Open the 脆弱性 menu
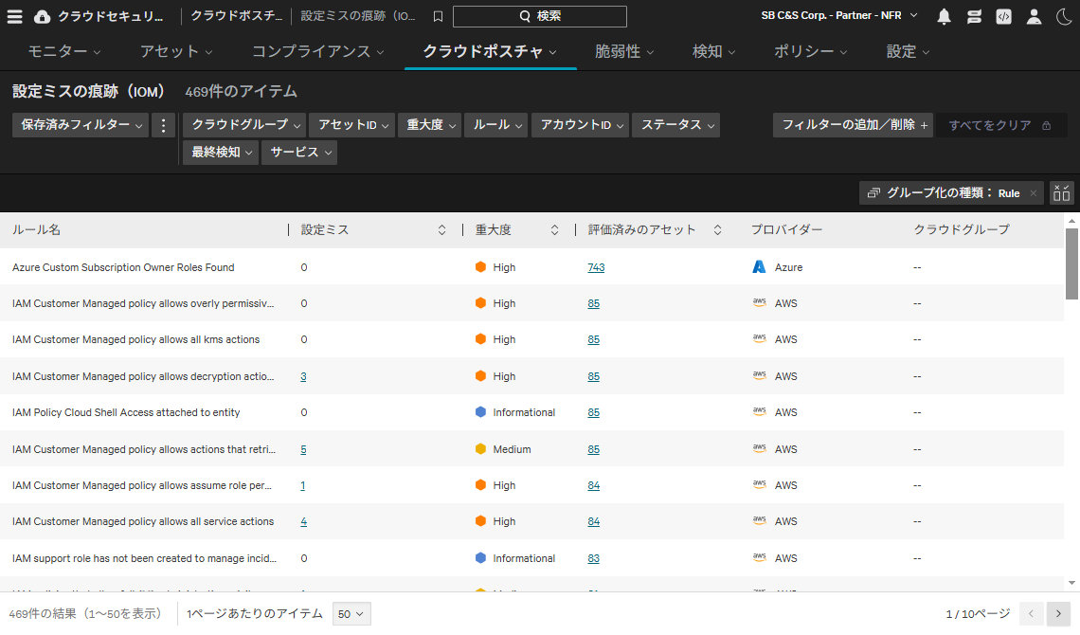Viewport: 1080px width, 635px height. click(624, 52)
